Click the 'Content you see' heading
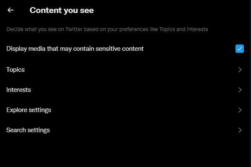This screenshot has width=251, height=167. click(x=62, y=10)
